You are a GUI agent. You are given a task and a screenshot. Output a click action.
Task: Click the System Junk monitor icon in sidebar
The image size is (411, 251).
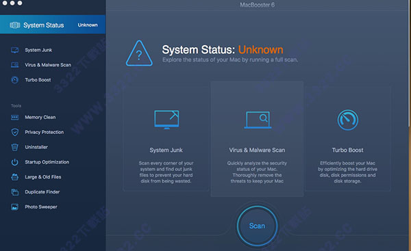(14, 50)
